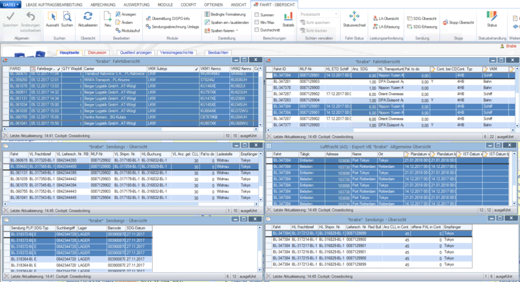Open SDG-Erfassung
Viewport: 520px width, 282px height.
[x=422, y=27]
